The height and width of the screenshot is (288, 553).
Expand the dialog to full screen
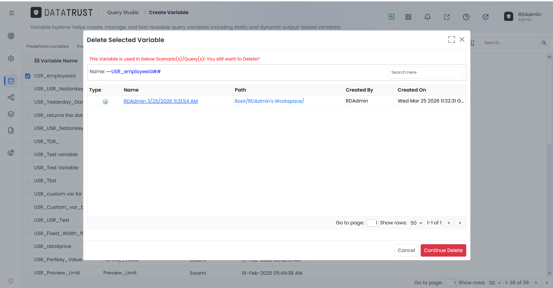(452, 39)
